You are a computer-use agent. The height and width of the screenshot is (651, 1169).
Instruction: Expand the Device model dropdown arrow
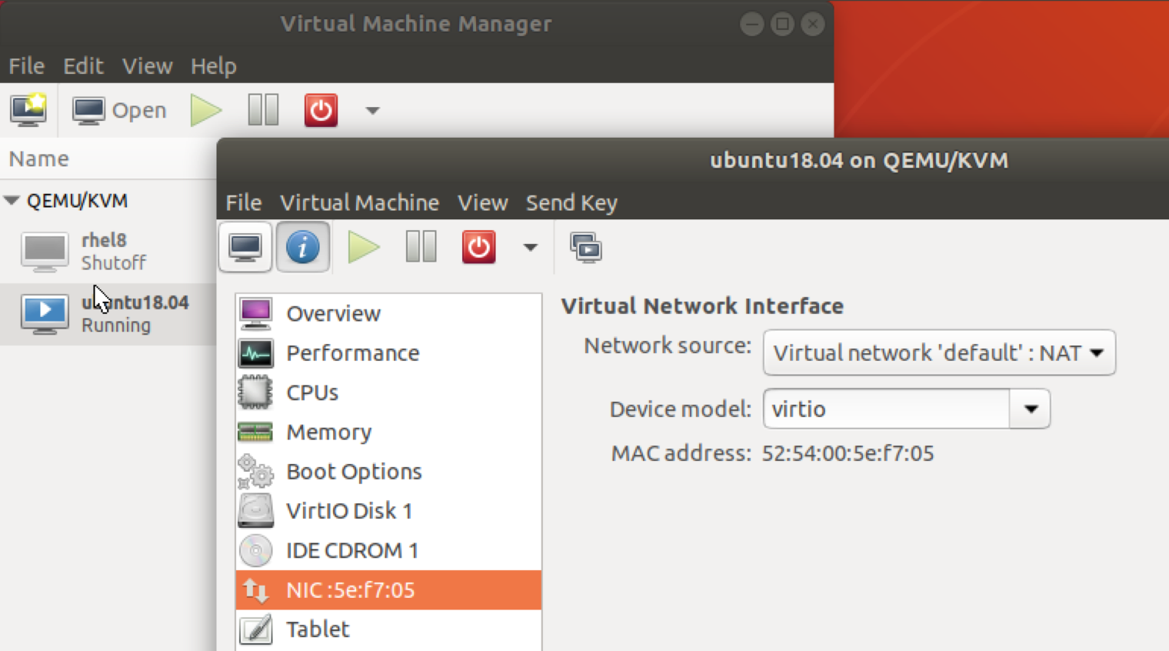click(x=1031, y=409)
